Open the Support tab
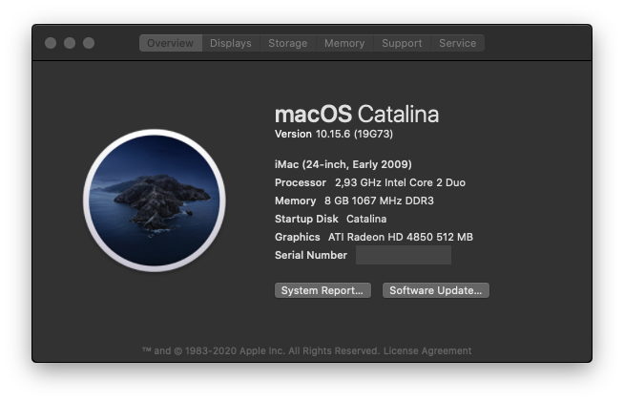This screenshot has height=402, width=624. pyautogui.click(x=402, y=43)
